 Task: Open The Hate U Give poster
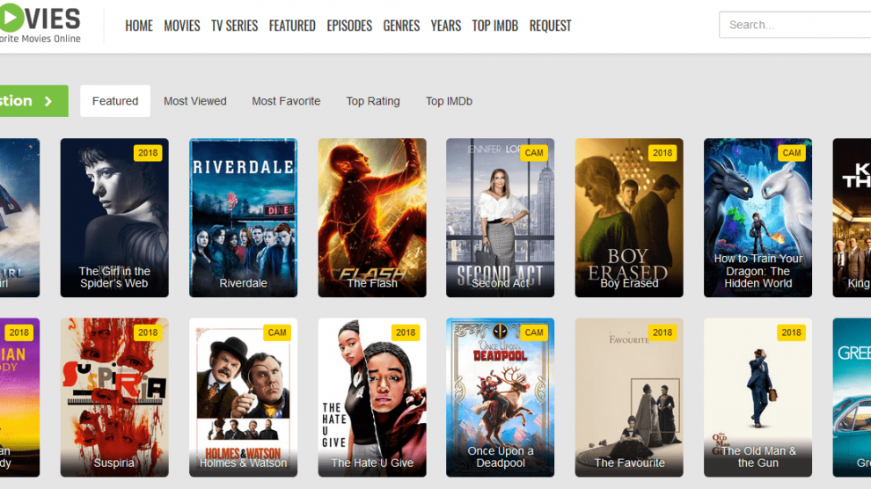pyautogui.click(x=372, y=398)
